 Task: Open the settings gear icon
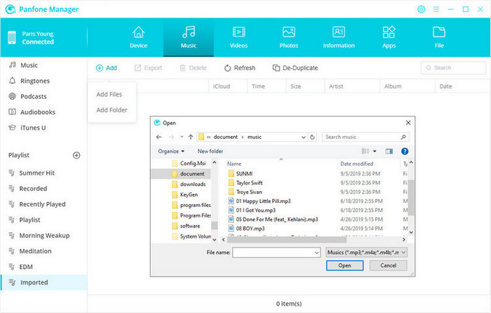[421, 9]
